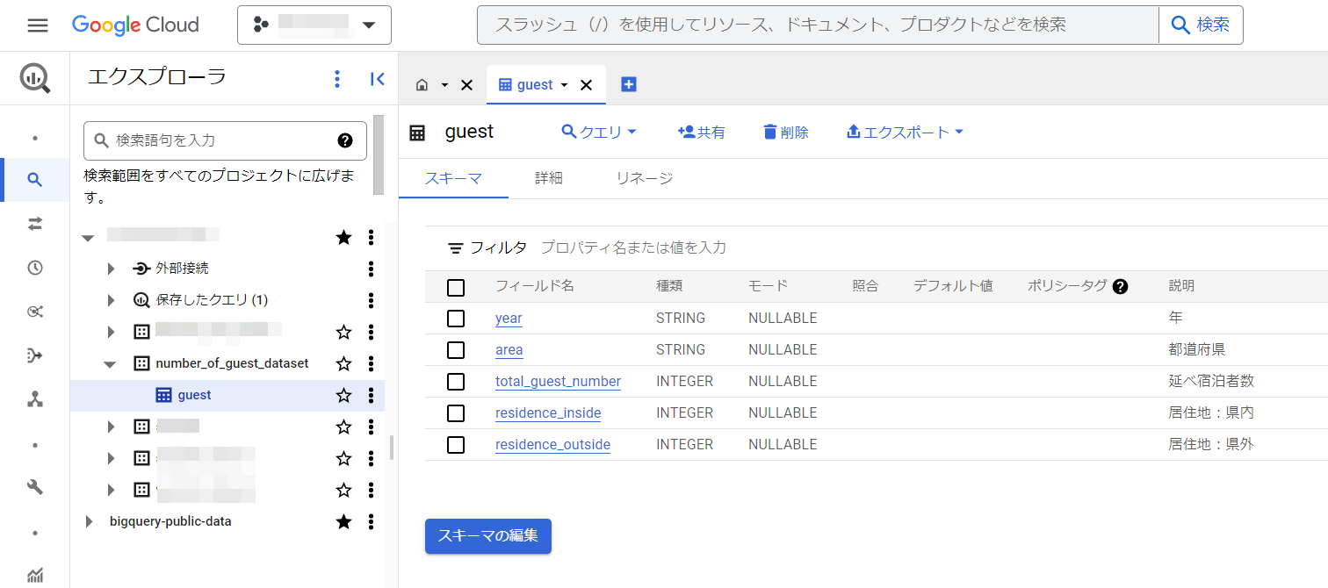Click the スキーマの編集 button
The height and width of the screenshot is (588, 1328).
(487, 536)
